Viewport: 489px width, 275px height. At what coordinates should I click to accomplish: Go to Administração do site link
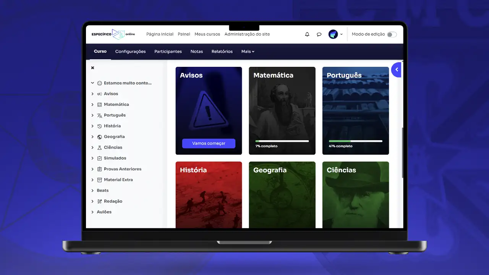coord(247,34)
